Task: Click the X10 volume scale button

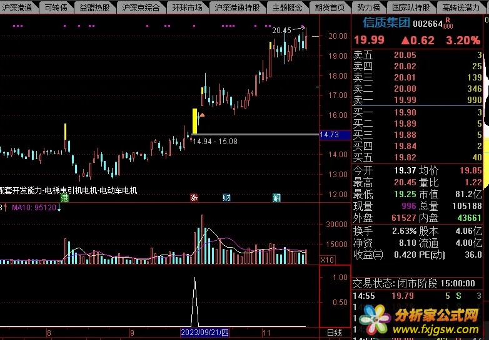Action: point(328,260)
